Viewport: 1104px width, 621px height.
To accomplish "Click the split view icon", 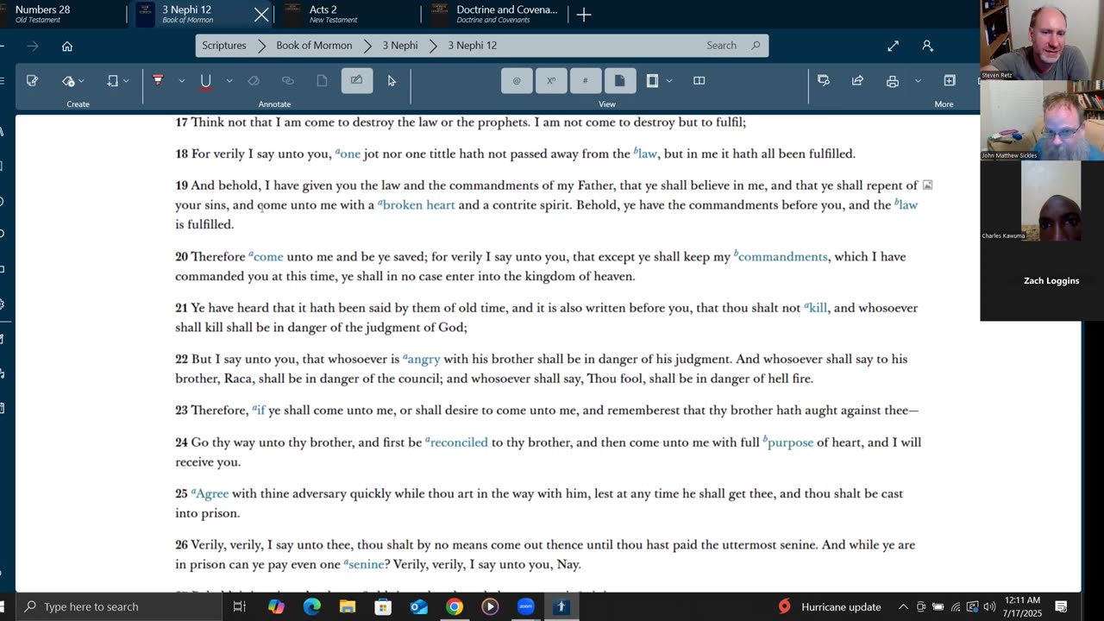I will tap(699, 80).
